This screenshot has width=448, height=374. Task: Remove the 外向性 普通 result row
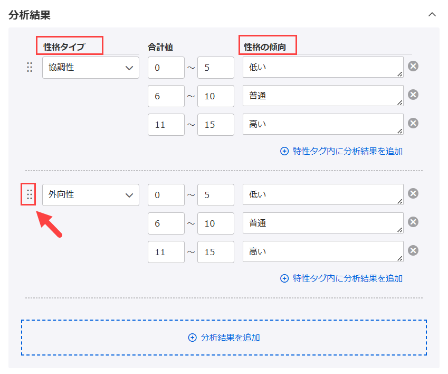(414, 222)
